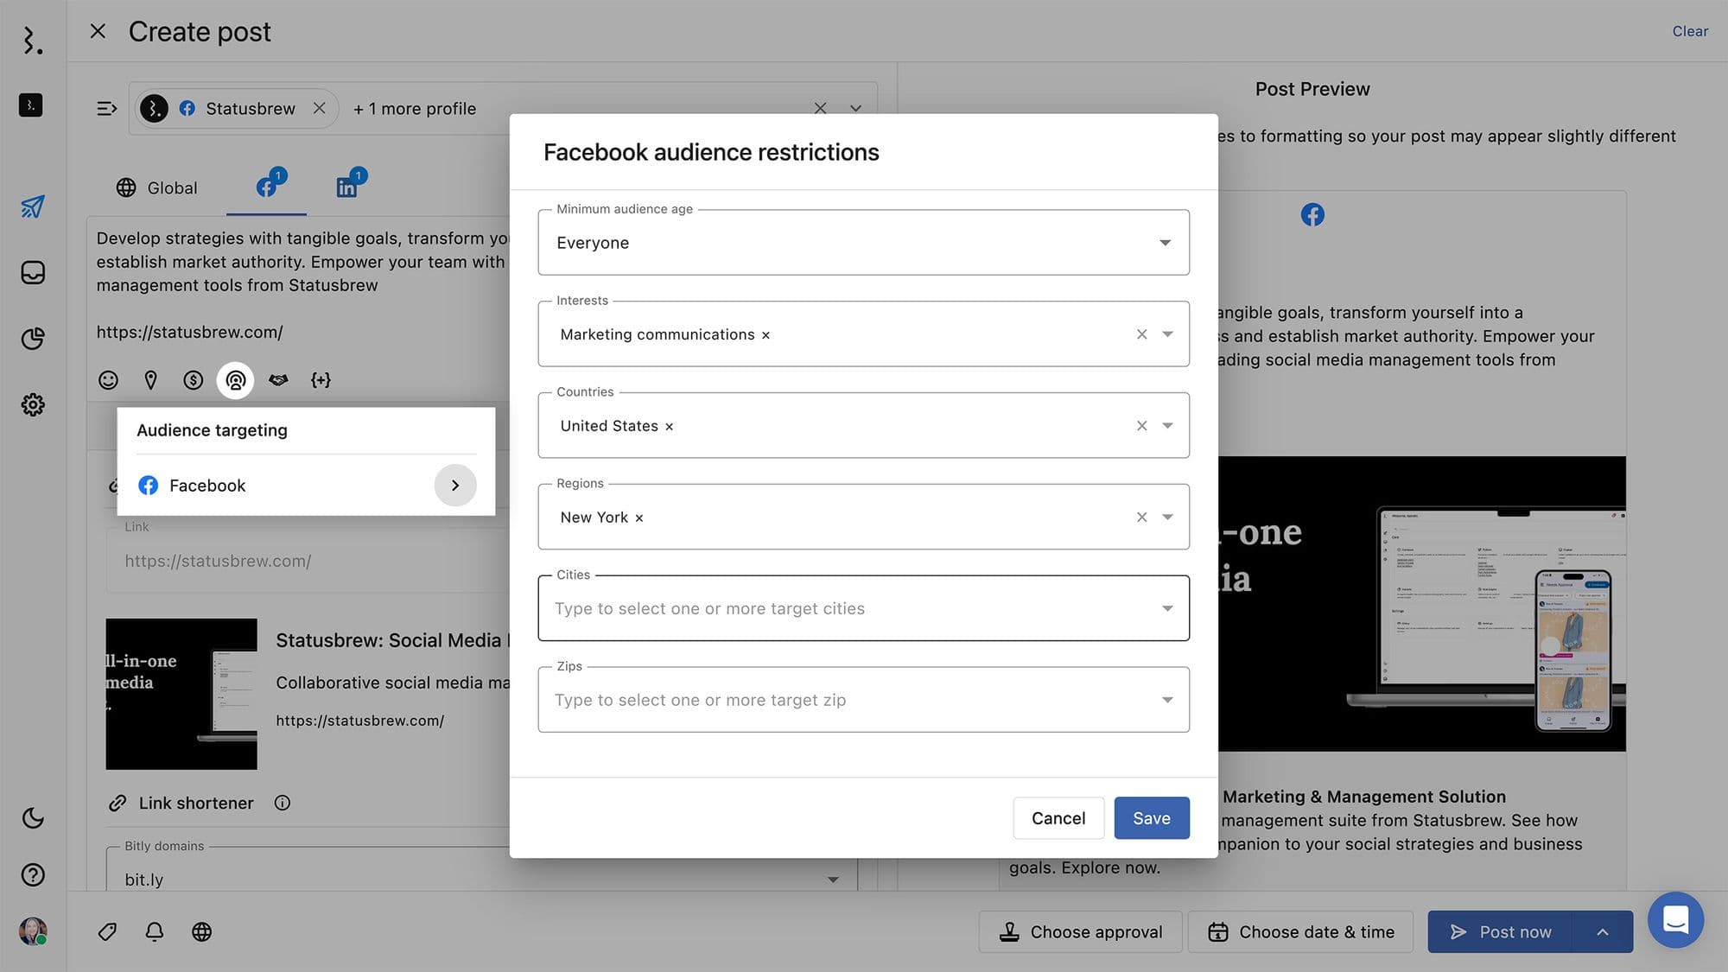Open the workspace switcher black square icon
The width and height of the screenshot is (1728, 972).
(x=31, y=105)
